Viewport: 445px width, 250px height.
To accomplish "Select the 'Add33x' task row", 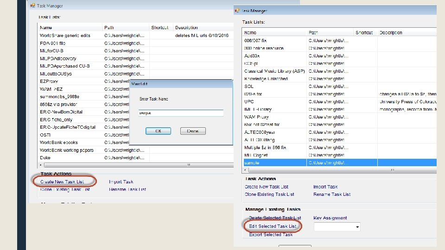I will pos(340,56).
